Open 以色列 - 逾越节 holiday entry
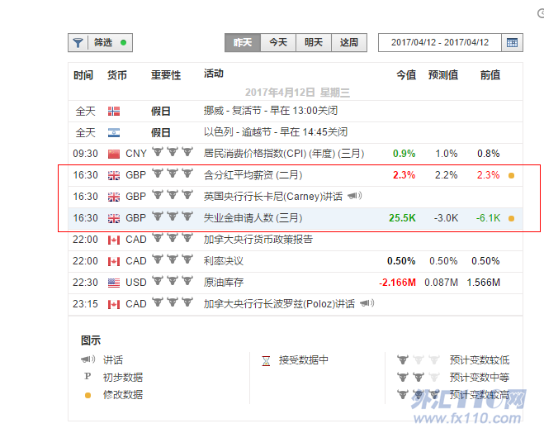544x433 pixels. tap(276, 132)
